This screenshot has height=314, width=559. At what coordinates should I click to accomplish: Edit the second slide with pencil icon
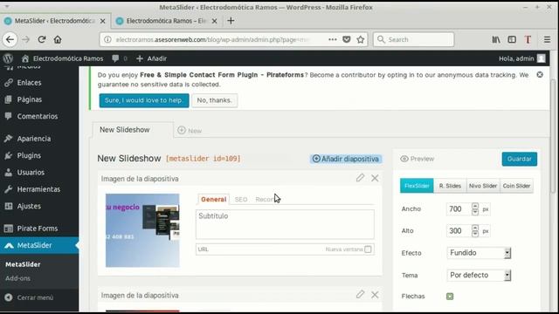click(360, 294)
